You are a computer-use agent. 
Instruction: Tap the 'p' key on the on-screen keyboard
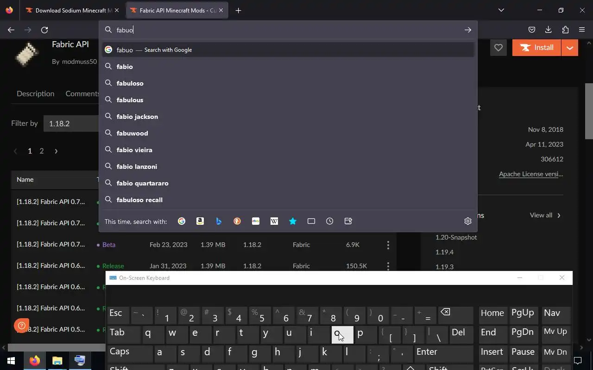click(366, 334)
